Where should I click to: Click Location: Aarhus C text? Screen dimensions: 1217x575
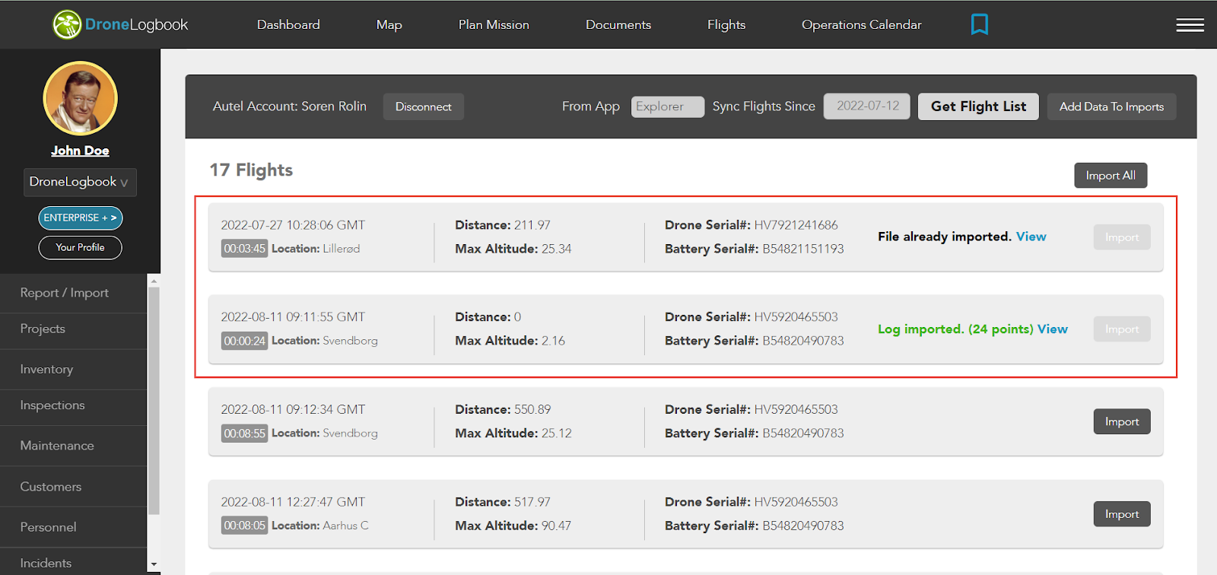pyautogui.click(x=319, y=526)
